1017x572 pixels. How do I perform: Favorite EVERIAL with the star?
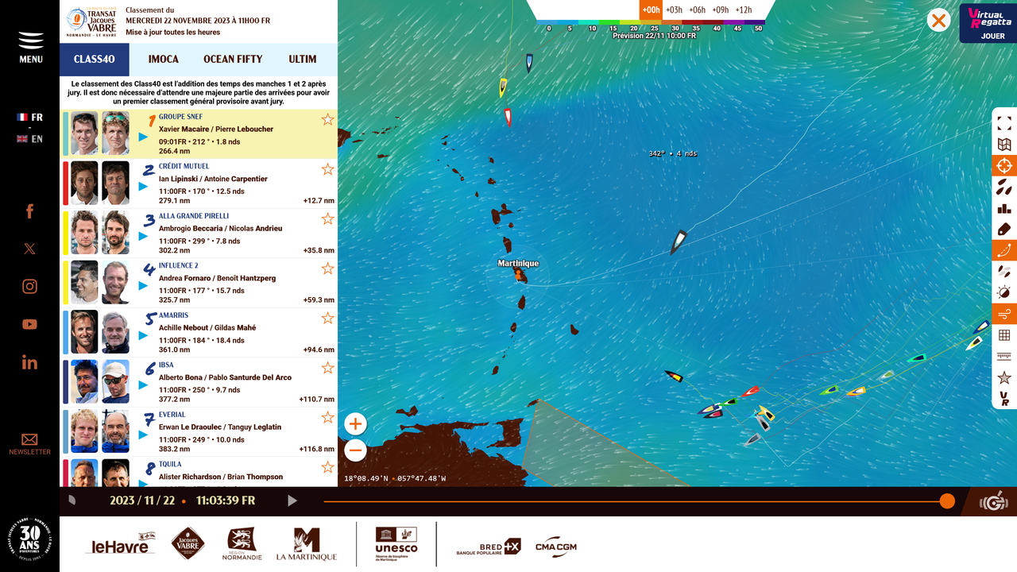click(327, 417)
